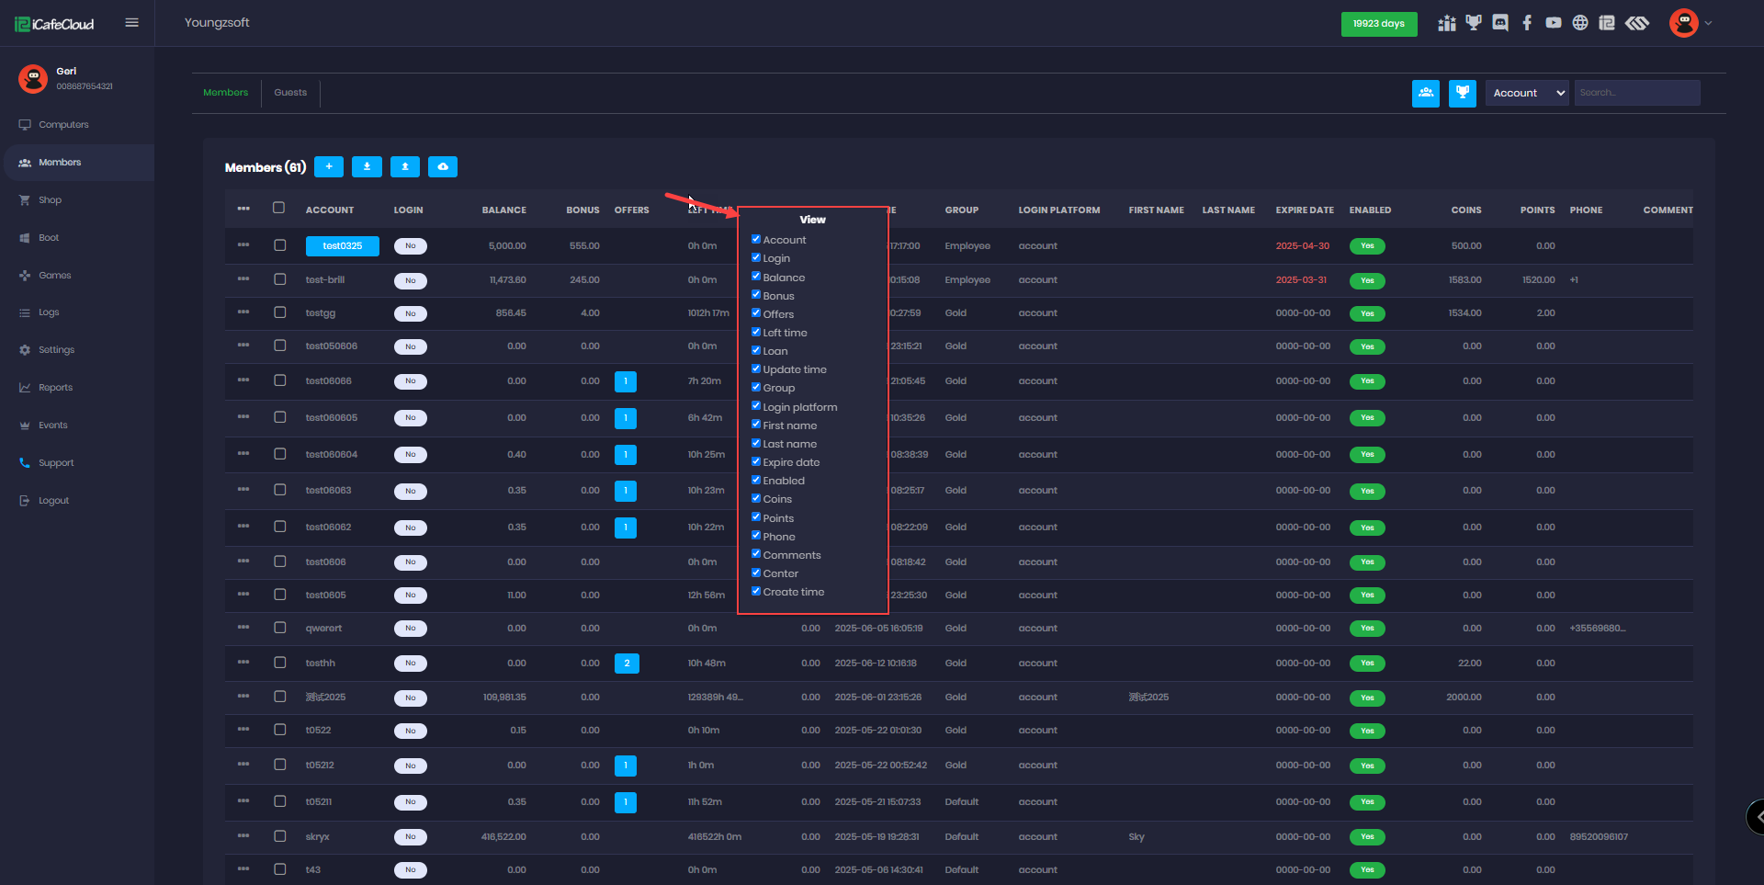Open the Account search filter dropdown
This screenshot has height=885, width=1764.
click(x=1526, y=93)
